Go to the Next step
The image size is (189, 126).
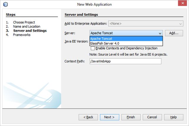pos(109,117)
